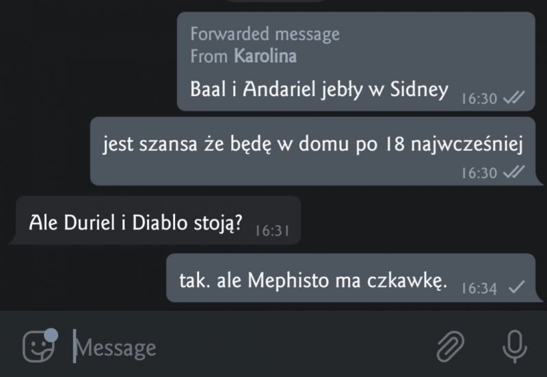Click the paperclip attach file icon
Image resolution: width=547 pixels, height=377 pixels.
tap(451, 346)
